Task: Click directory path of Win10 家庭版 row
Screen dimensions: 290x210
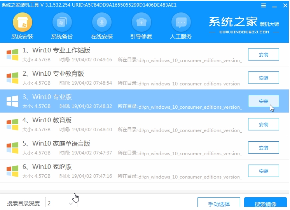Action: (x=190, y=177)
